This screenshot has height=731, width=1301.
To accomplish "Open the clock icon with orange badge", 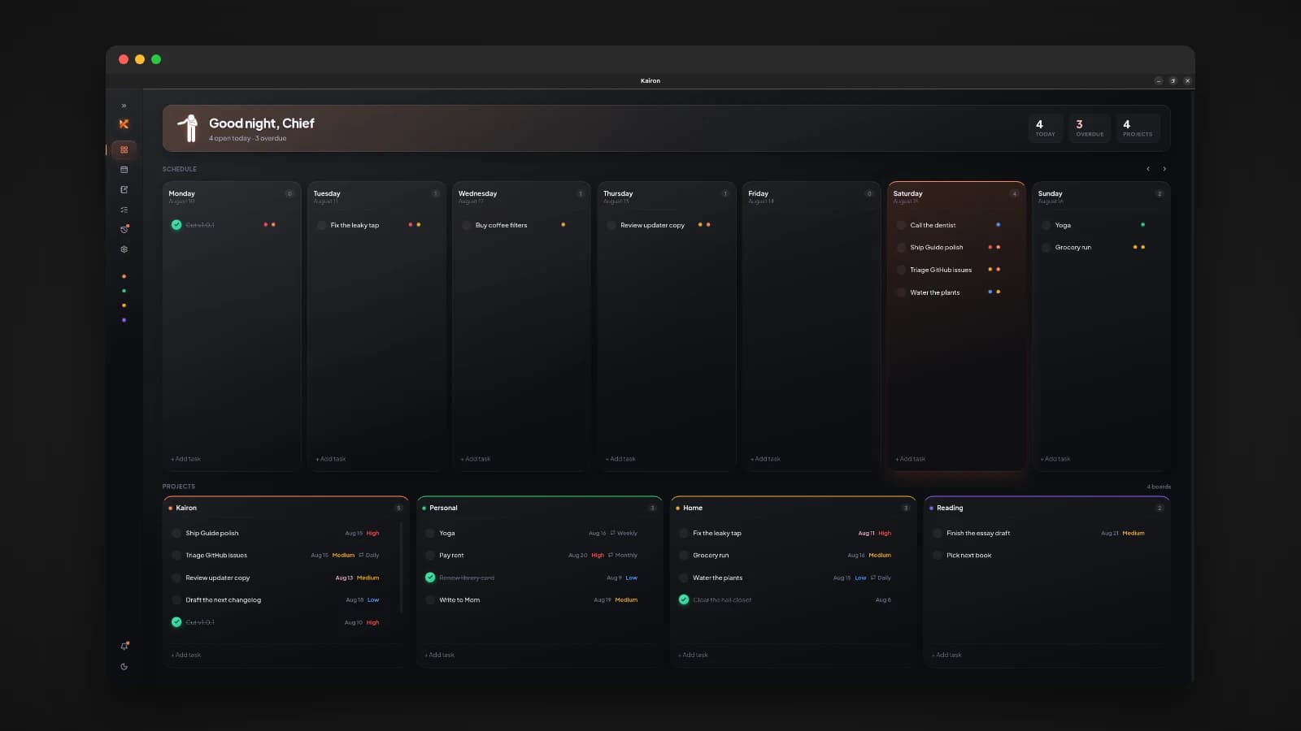I will click(124, 229).
